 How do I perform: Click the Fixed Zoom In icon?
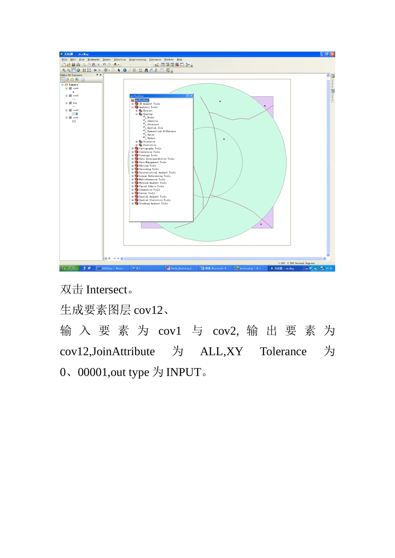pyautogui.click(x=84, y=70)
